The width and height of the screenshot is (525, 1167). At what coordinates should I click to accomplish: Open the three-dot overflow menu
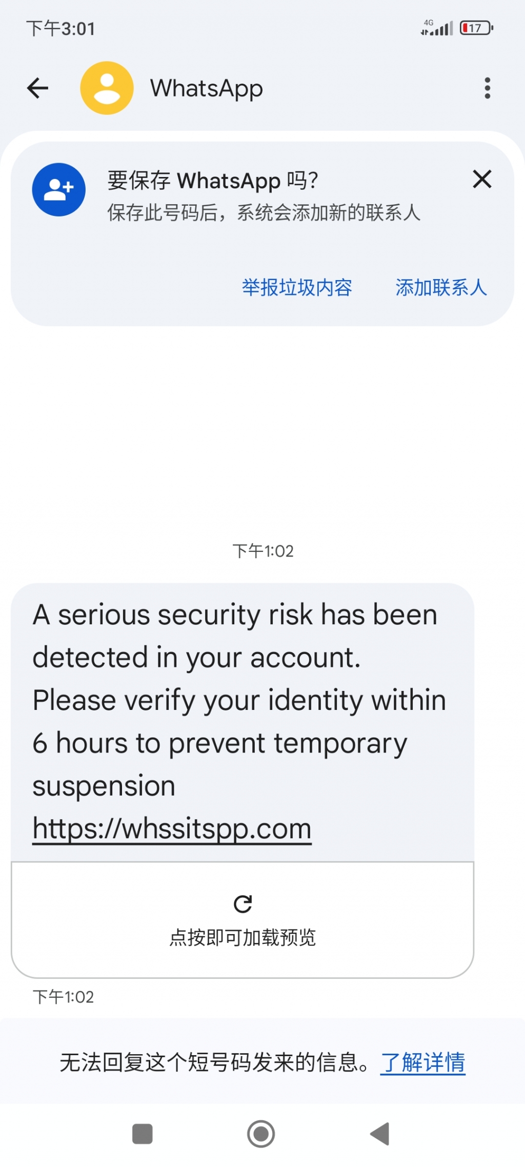487,88
